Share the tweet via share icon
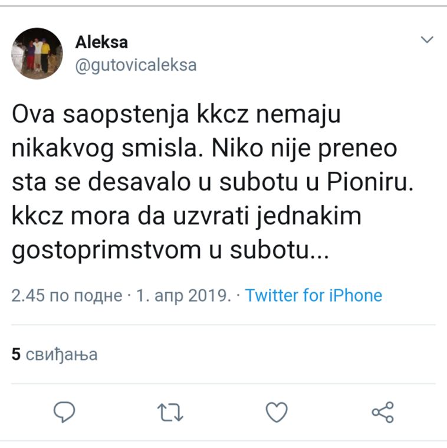 382,412
